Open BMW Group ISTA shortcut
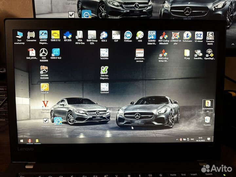 tap(92, 37)
